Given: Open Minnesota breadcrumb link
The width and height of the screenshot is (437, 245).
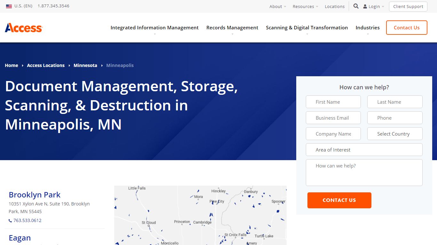Looking at the screenshot, I should [x=85, y=65].
